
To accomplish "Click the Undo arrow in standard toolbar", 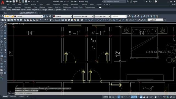I will point(40,20).
